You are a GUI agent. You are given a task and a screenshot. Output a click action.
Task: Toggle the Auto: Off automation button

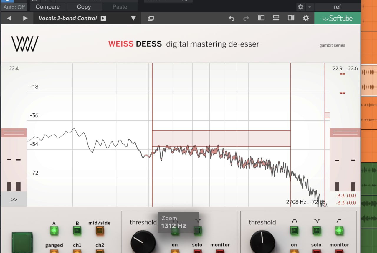pyautogui.click(x=14, y=7)
